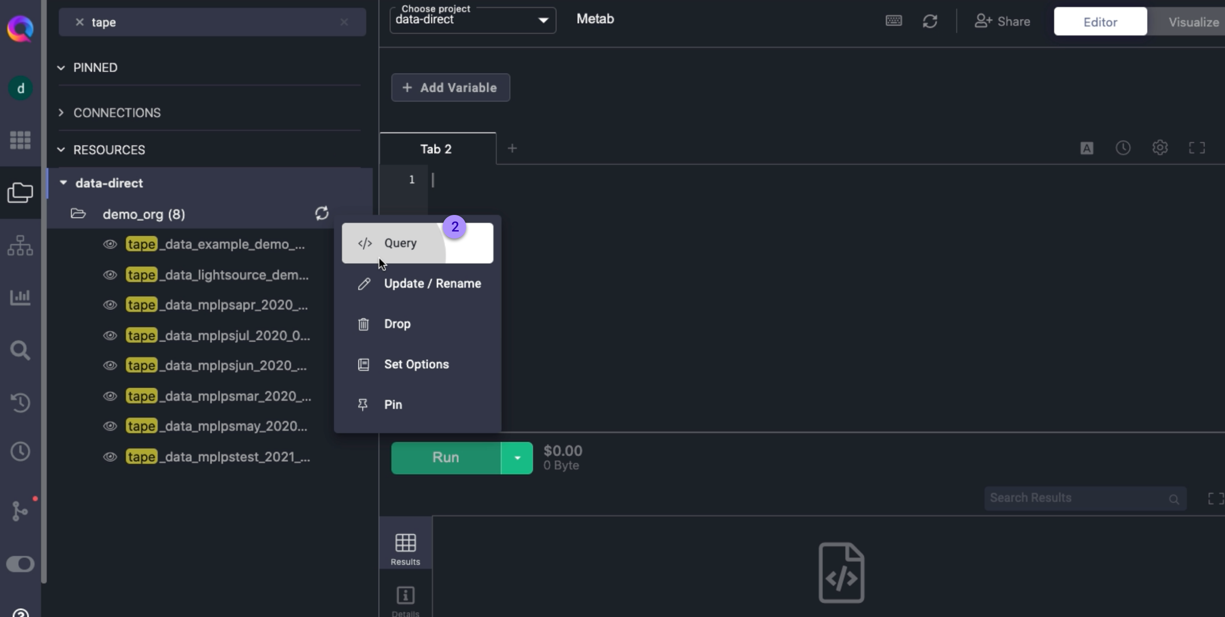Click the green Run button
The image size is (1225, 617).
pos(445,458)
